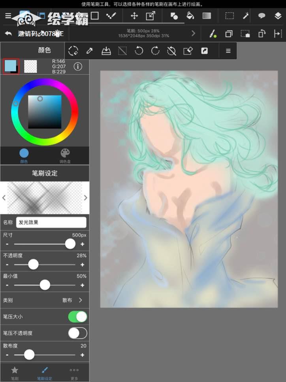Tap the flip horizontal icon
The width and height of the screenshot is (286, 382).
[x=278, y=34]
